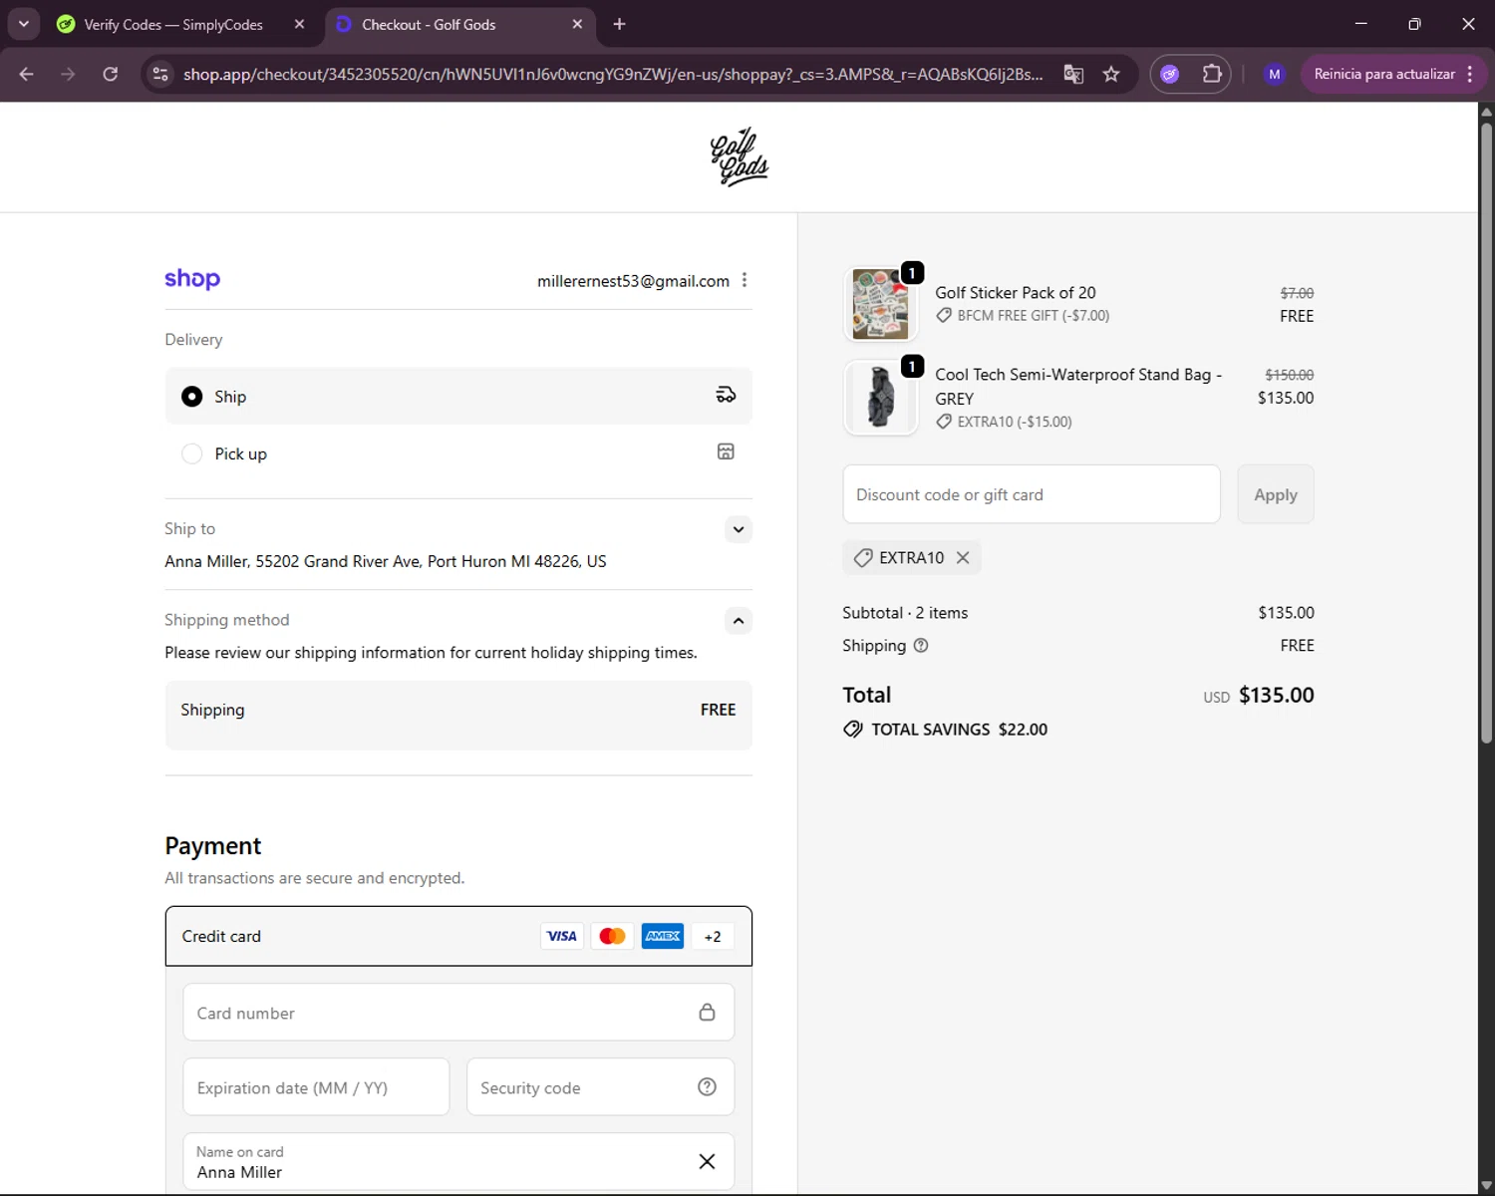
Task: Click the Mastercard icon
Action: 612,937
